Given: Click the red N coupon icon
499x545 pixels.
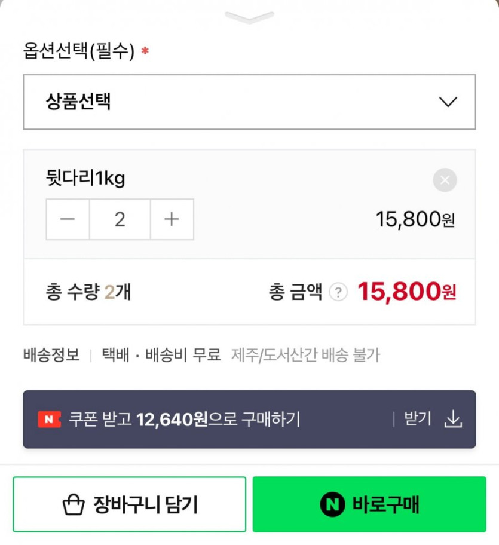Looking at the screenshot, I should (49, 420).
